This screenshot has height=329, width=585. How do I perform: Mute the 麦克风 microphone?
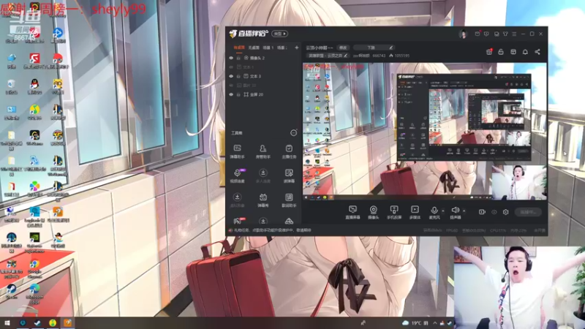coord(434,212)
